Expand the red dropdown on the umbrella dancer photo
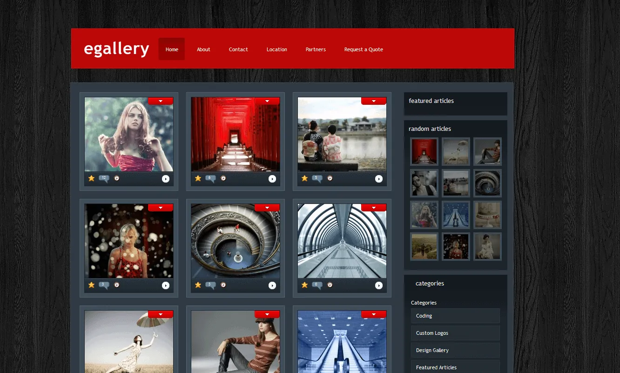Screen dimensions: 620x373 point(161,314)
